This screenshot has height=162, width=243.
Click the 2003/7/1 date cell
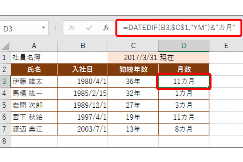[x=83, y=129]
